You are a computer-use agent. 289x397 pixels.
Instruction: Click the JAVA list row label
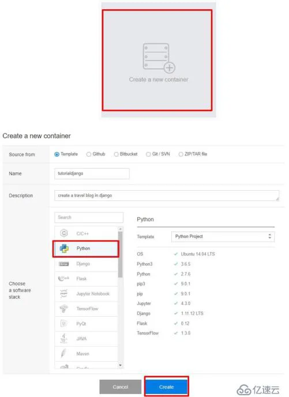pos(81,339)
